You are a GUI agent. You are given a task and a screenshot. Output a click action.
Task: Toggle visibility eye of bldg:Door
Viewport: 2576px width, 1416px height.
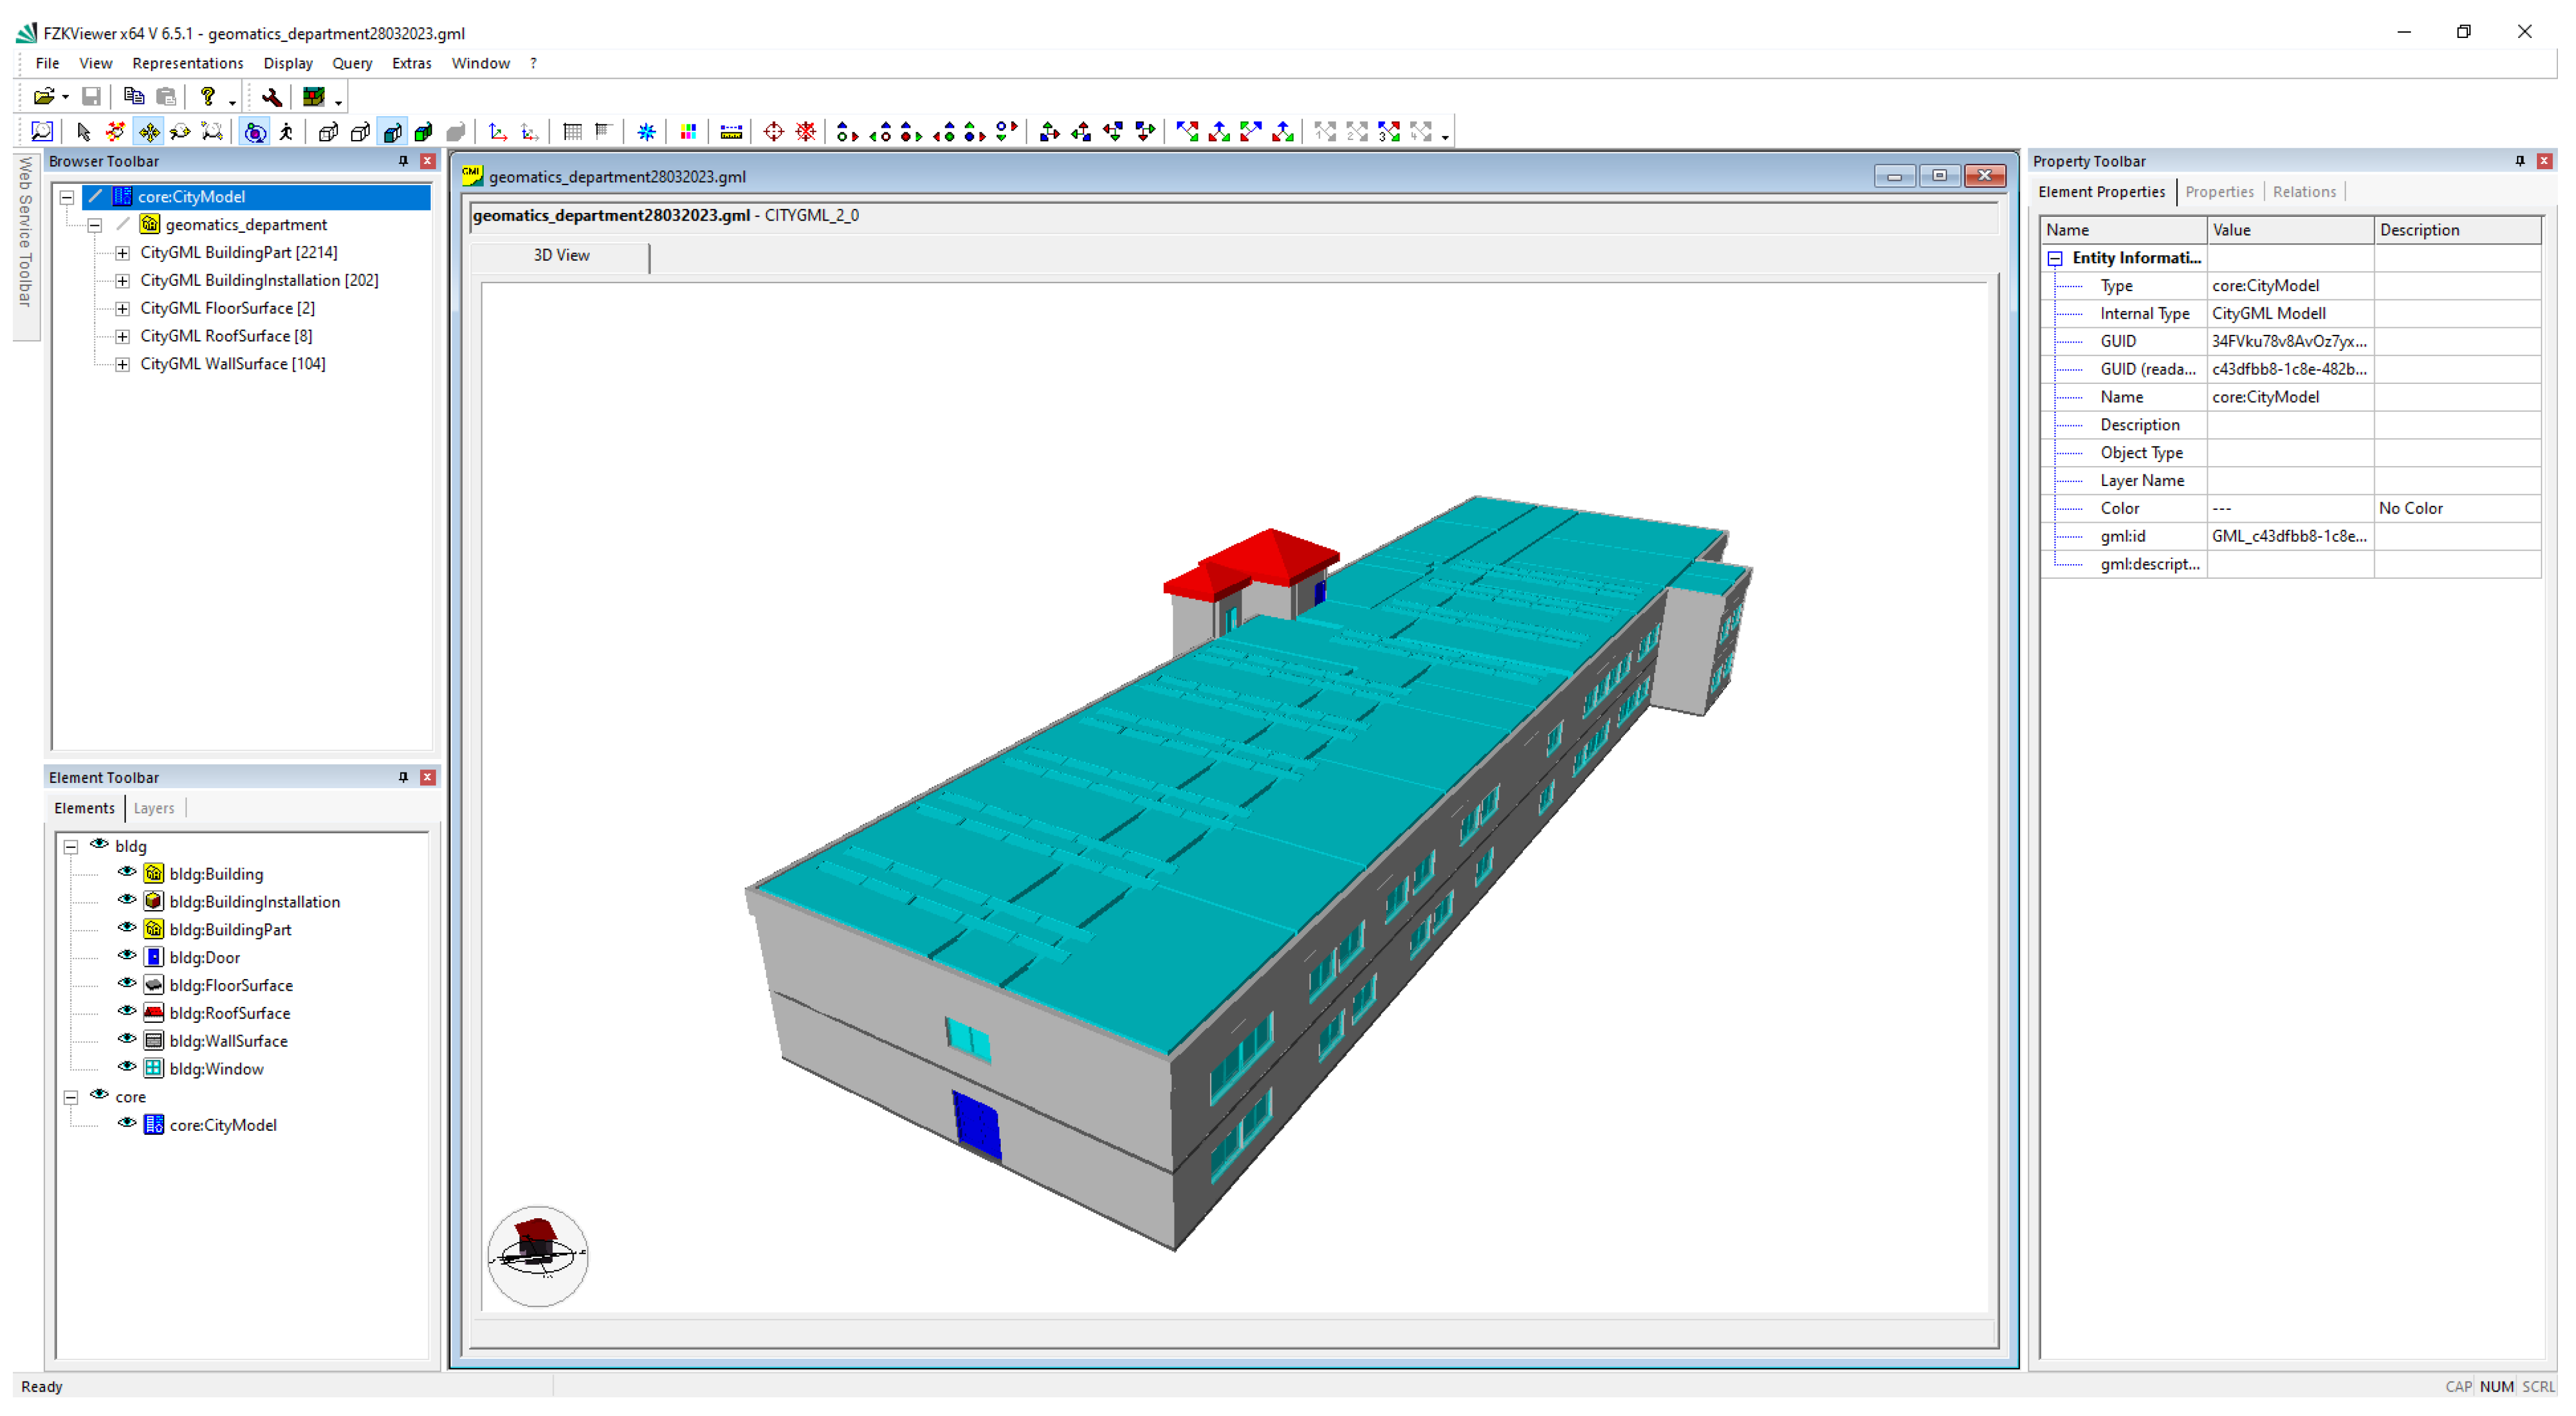point(127,956)
